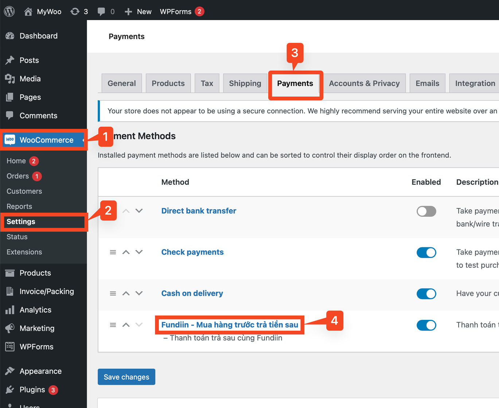The width and height of the screenshot is (499, 408).
Task: Grab the drag handle for Fundiin row
Action: (x=113, y=325)
